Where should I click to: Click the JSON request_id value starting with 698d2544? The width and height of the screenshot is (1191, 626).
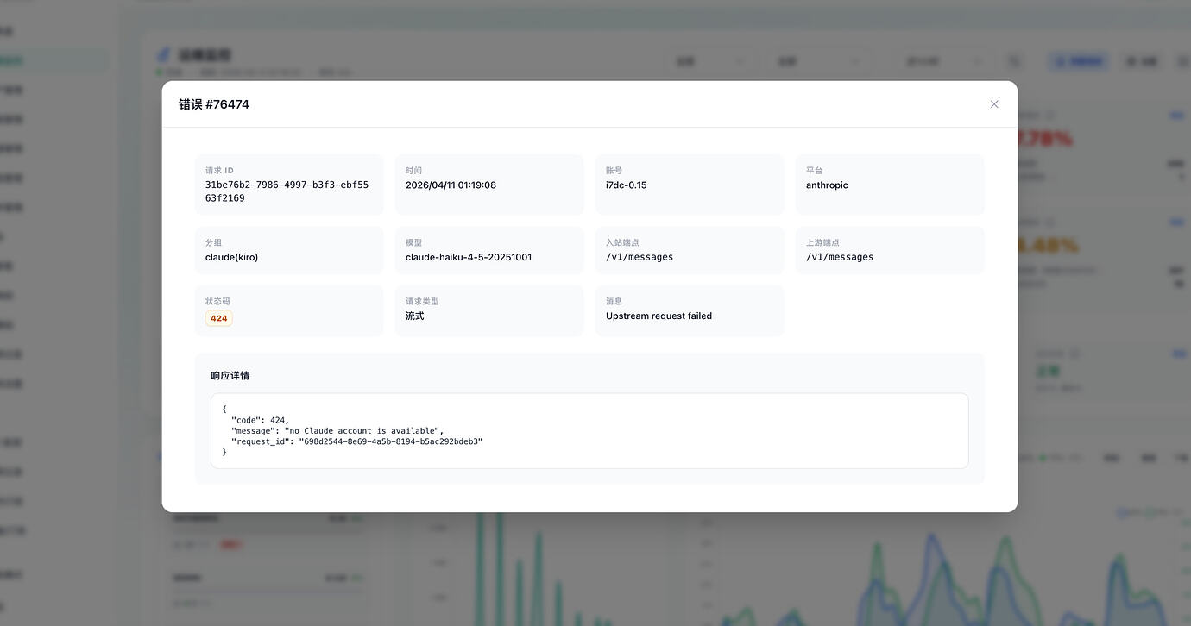pyautogui.click(x=391, y=441)
